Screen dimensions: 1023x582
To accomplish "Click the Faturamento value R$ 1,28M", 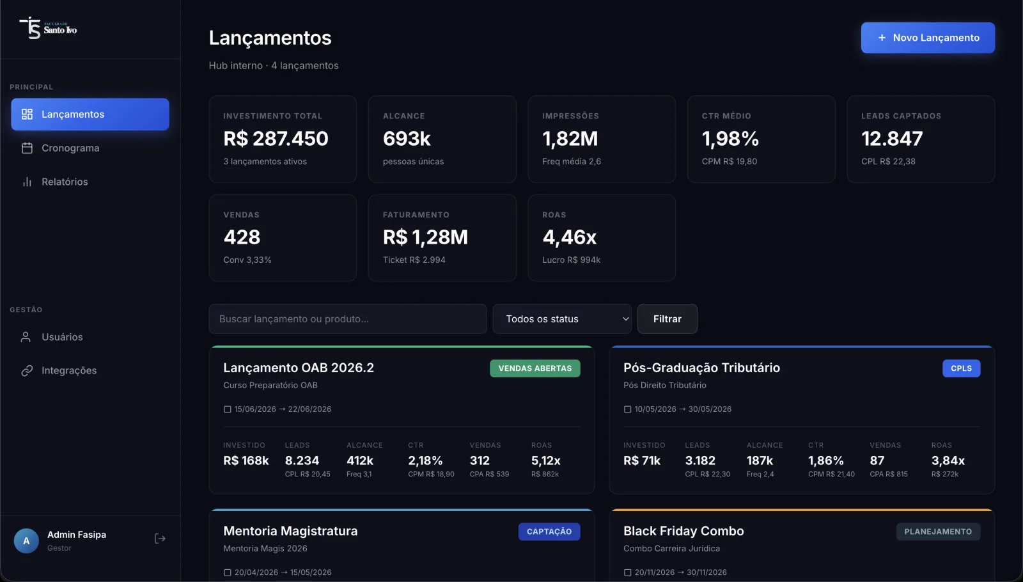I will point(425,237).
